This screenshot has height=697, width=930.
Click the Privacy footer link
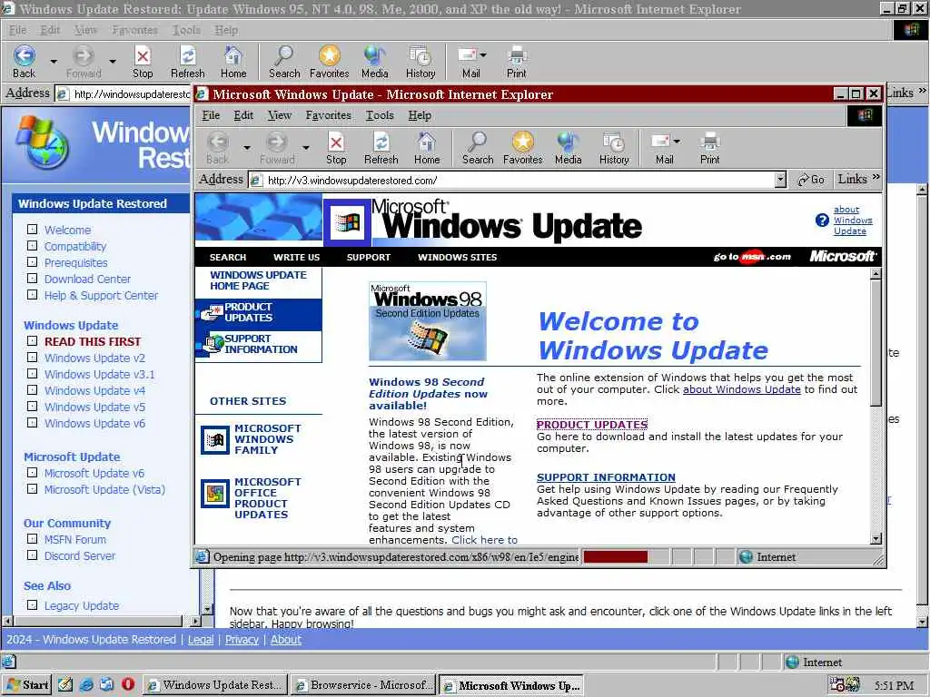[x=242, y=640]
